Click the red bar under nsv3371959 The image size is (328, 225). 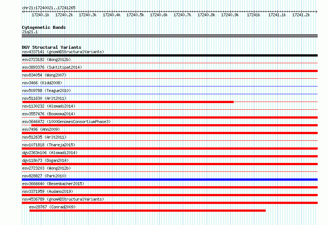170,195
